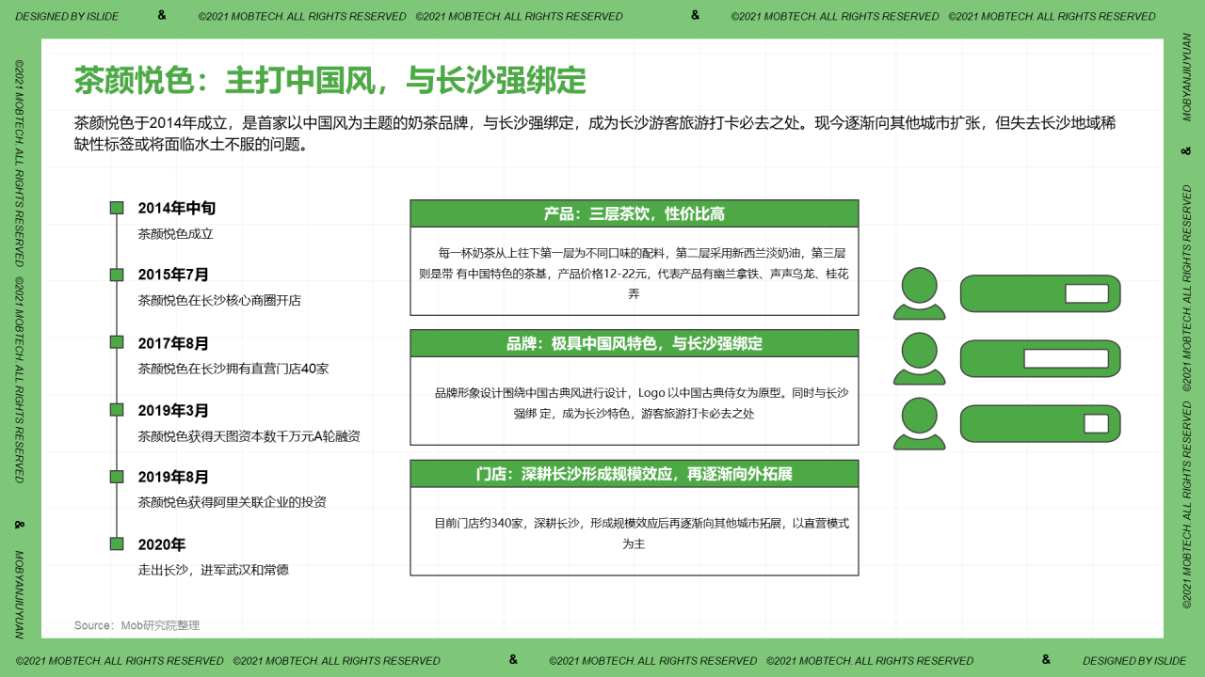The width and height of the screenshot is (1205, 677).
Task: Click the timeline heading 2015年7月
Action: (173, 275)
